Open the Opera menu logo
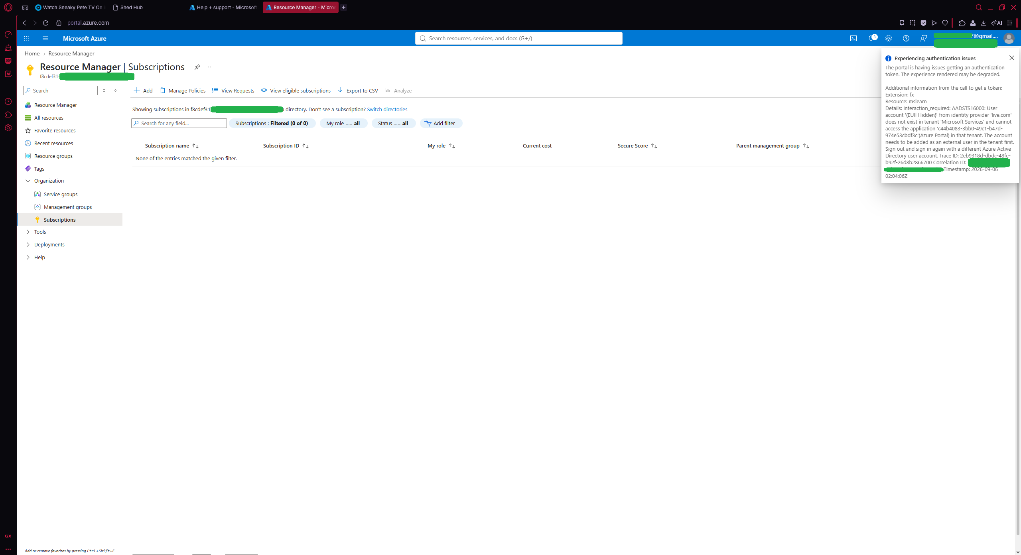 pos(8,7)
